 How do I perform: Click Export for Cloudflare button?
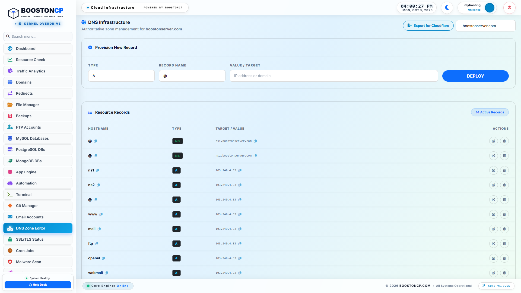pos(428,26)
